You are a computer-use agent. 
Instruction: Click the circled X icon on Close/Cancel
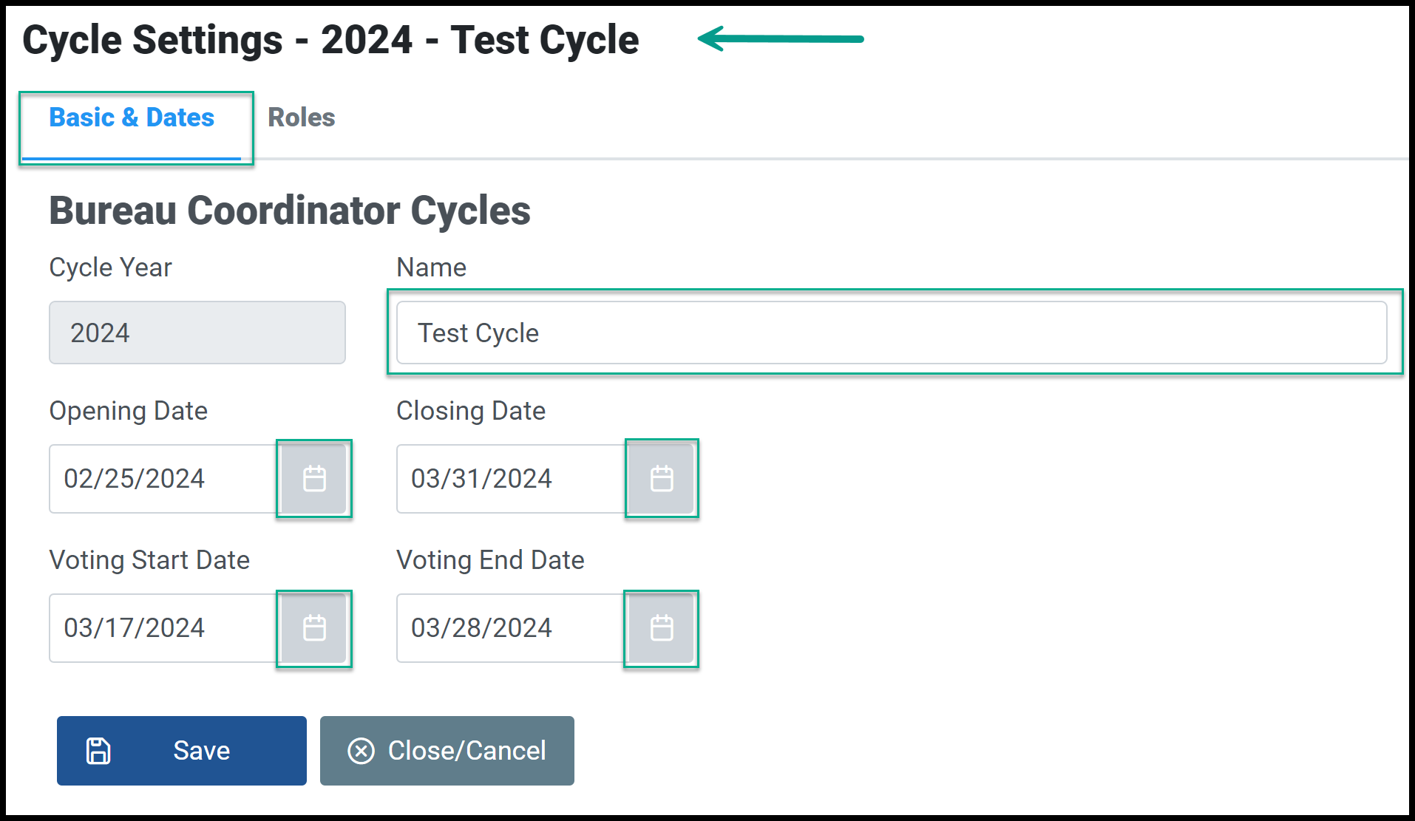click(x=361, y=751)
